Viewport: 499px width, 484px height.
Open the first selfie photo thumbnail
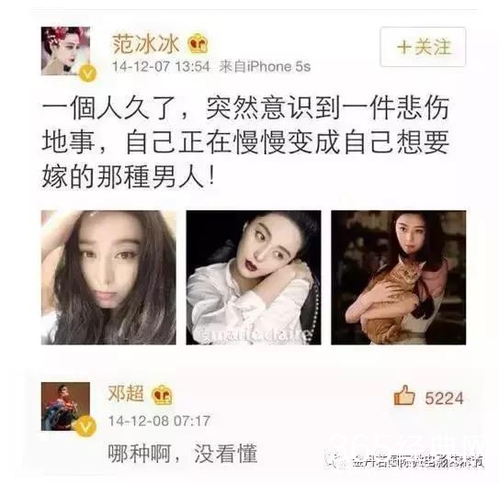[108, 277]
